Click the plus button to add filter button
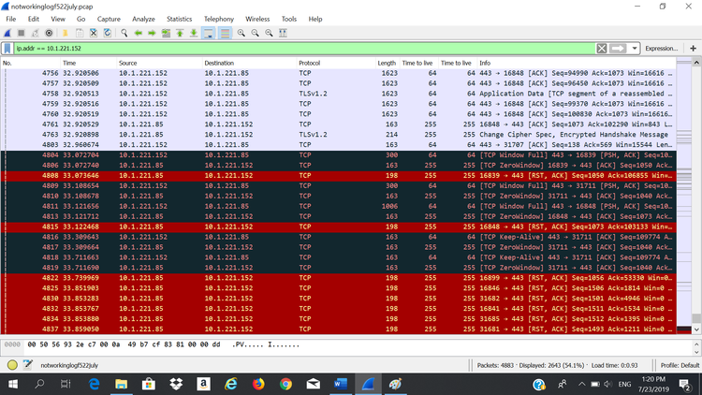The height and width of the screenshot is (395, 702). [694, 48]
